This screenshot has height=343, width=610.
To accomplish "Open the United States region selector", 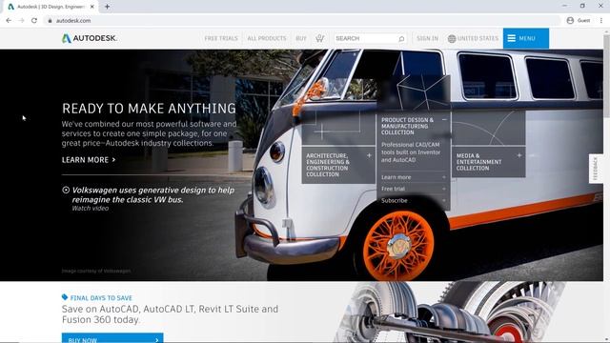I will coord(473,38).
